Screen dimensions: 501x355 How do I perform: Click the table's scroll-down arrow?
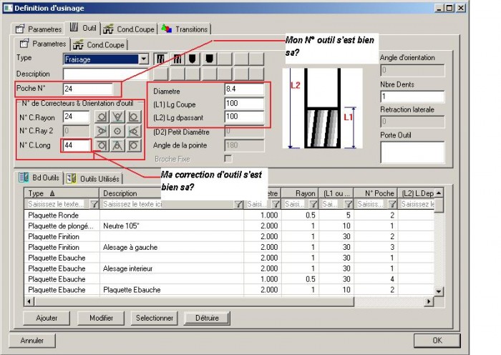click(439, 291)
